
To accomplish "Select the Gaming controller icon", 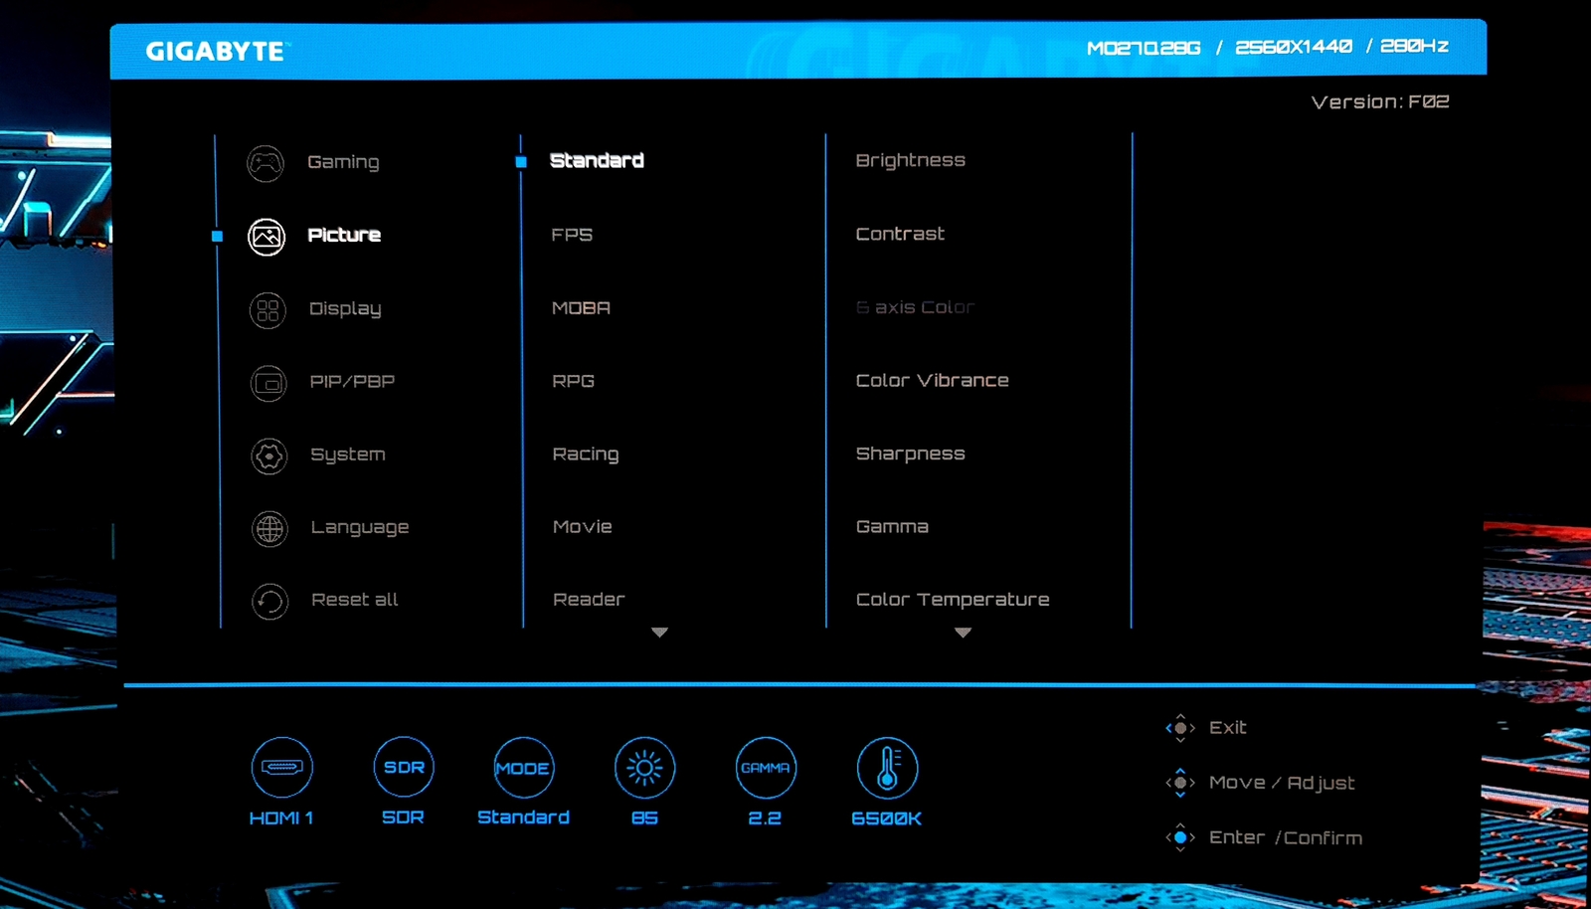I will [265, 163].
